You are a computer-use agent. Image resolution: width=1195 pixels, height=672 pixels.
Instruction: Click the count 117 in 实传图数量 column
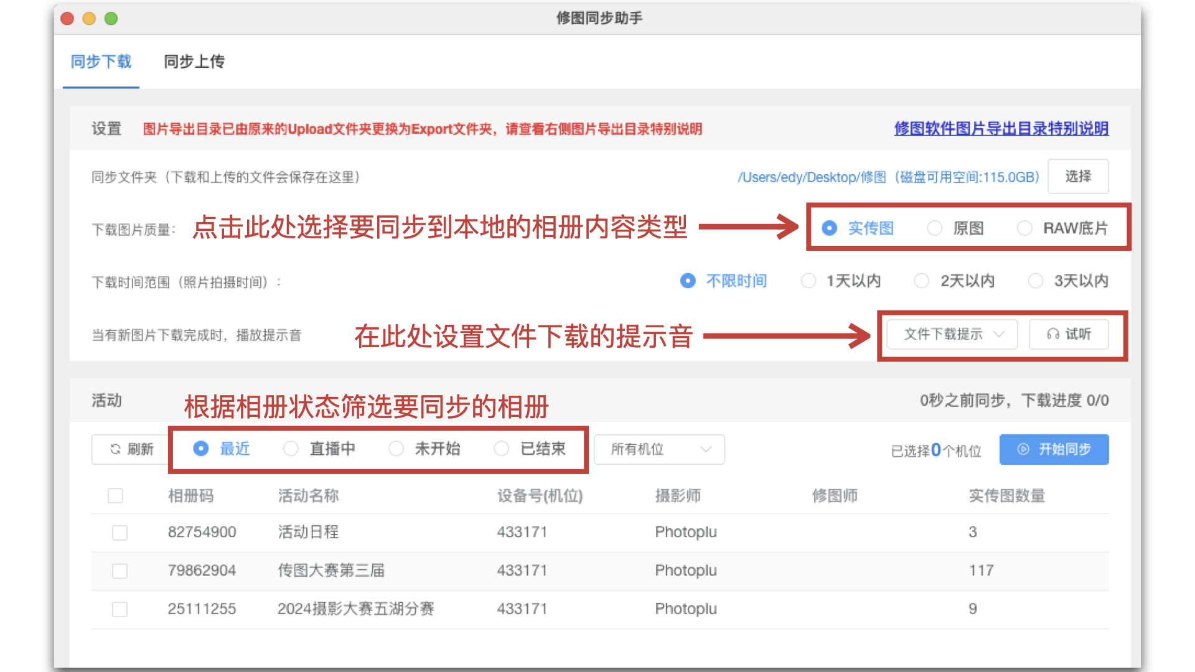coord(981,571)
